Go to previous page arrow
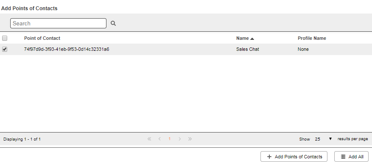 pos(159,139)
